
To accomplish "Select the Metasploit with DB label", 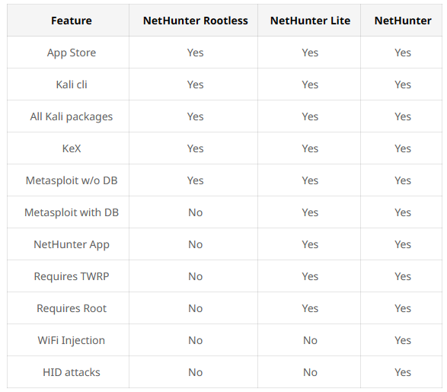I will click(72, 212).
